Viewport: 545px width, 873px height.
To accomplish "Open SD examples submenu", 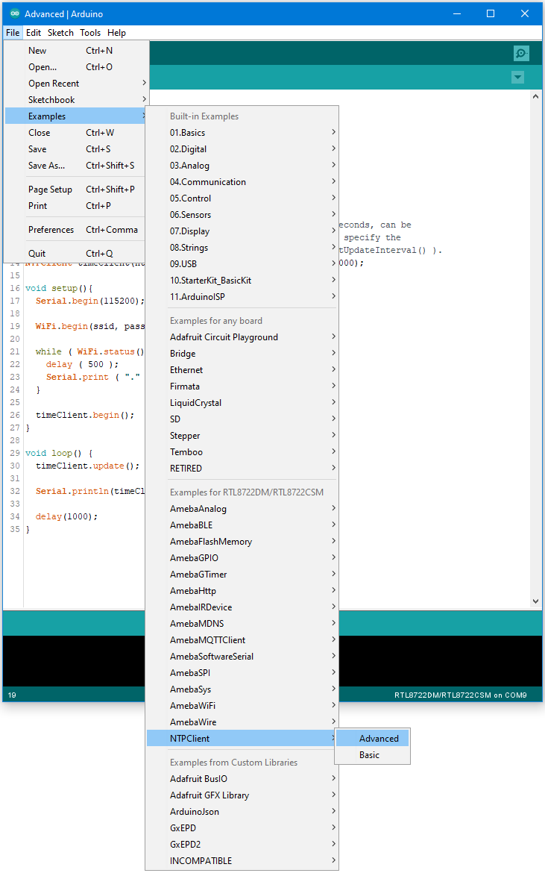I will pos(242,419).
